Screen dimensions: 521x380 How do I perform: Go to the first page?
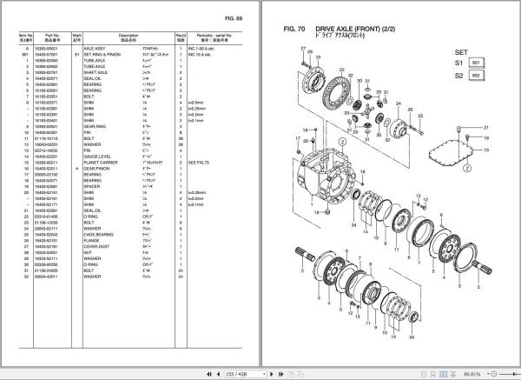[x=209, y=374]
